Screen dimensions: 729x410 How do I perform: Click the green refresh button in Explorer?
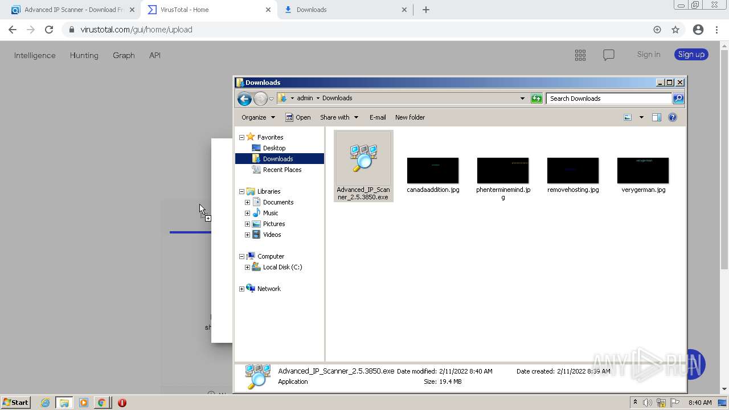[536, 99]
